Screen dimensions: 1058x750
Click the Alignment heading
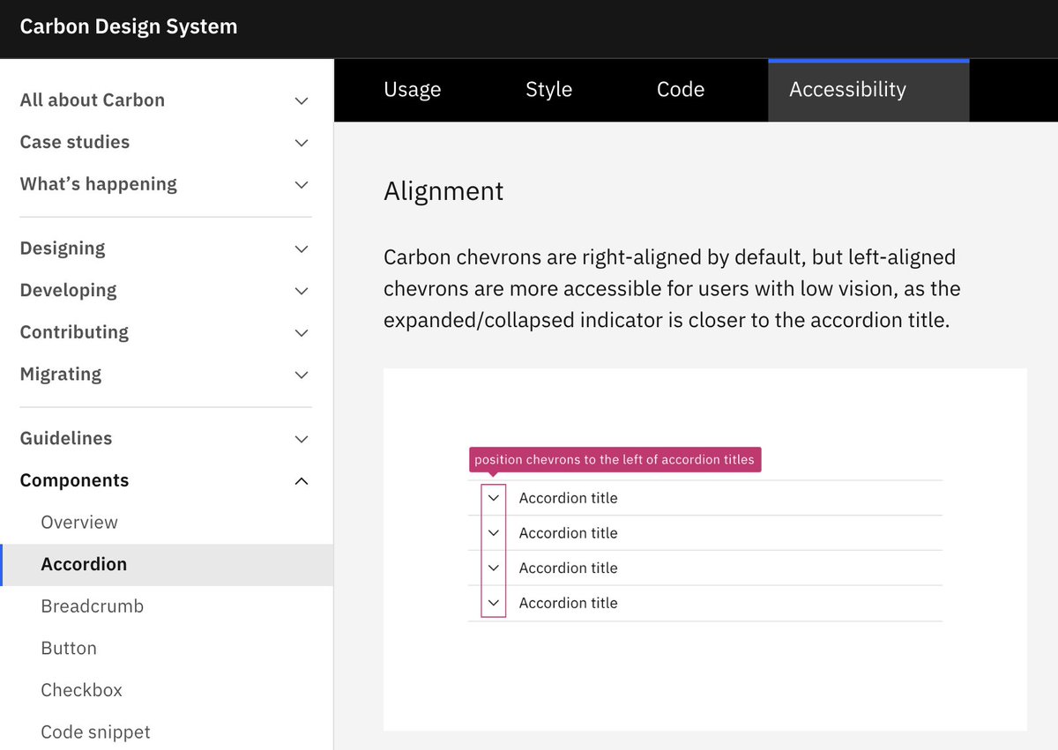443,192
